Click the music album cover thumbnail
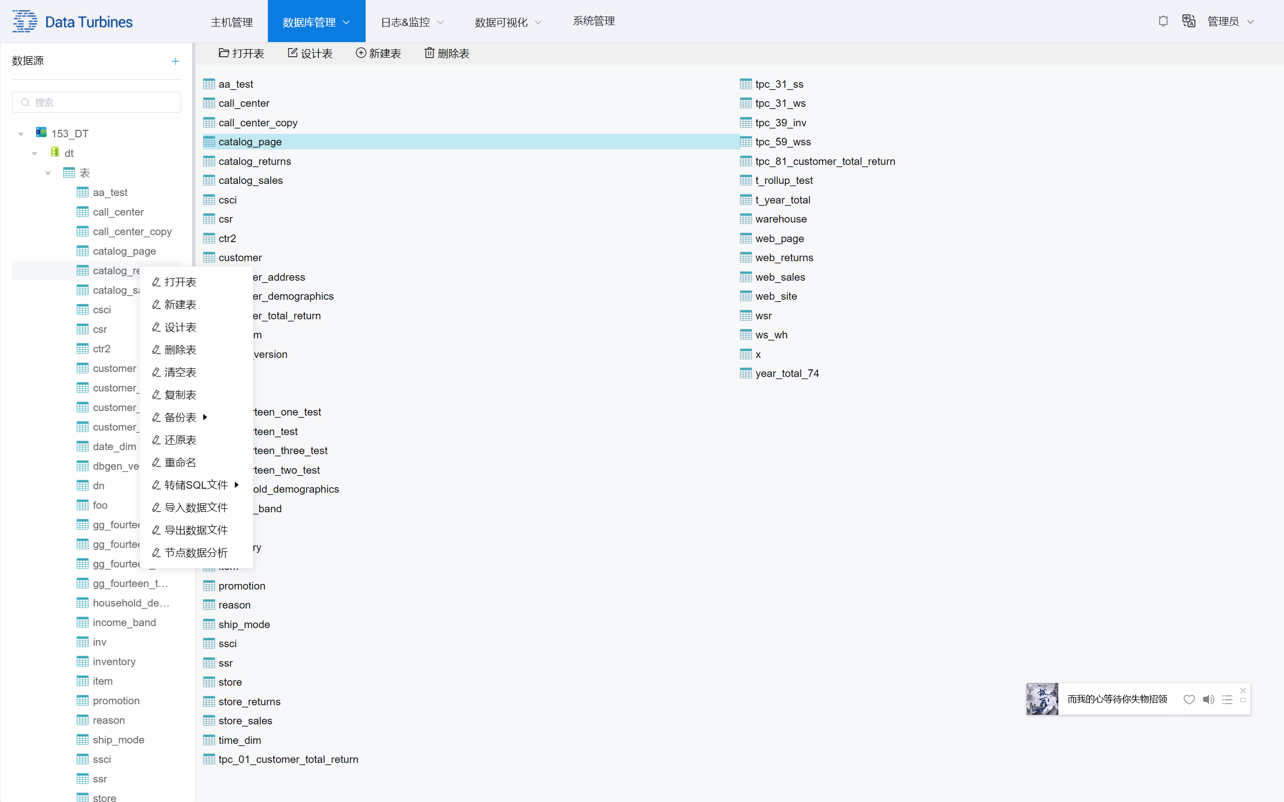The height and width of the screenshot is (802, 1284). click(1042, 699)
